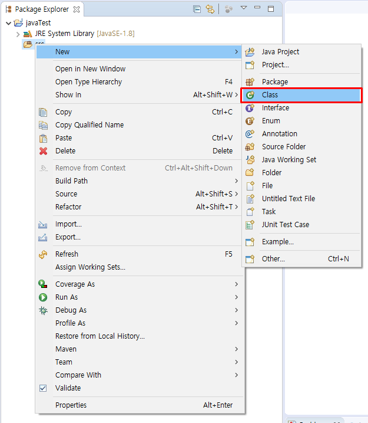The image size is (368, 423).
Task: Click the Task icon in submenu
Action: pyautogui.click(x=250, y=211)
